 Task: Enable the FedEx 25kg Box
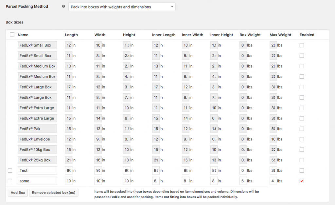302,160
